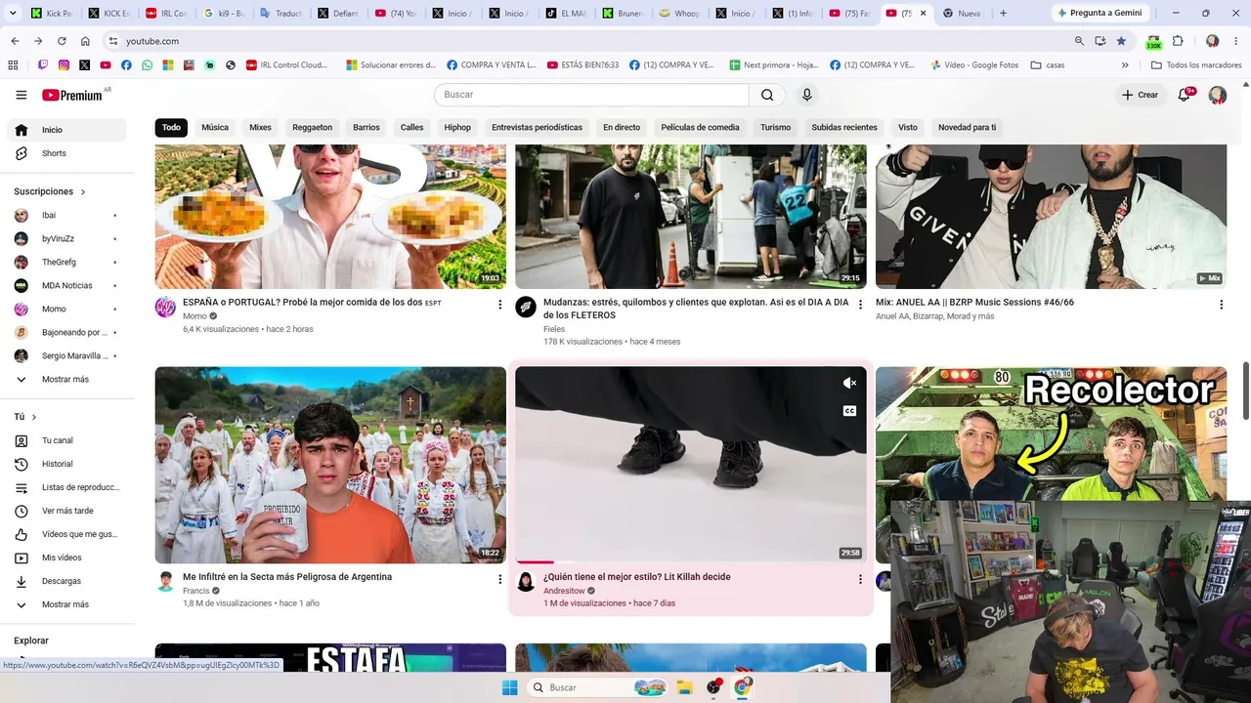Image resolution: width=1251 pixels, height=703 pixels.
Task: Open the Recolector video thumbnail
Action: 1051,434
